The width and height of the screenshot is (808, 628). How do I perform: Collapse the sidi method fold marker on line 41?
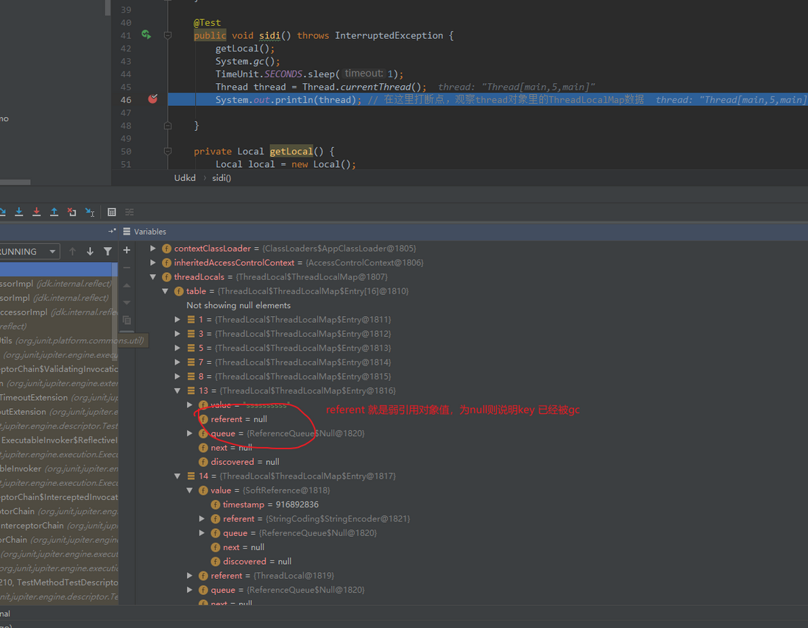point(168,35)
